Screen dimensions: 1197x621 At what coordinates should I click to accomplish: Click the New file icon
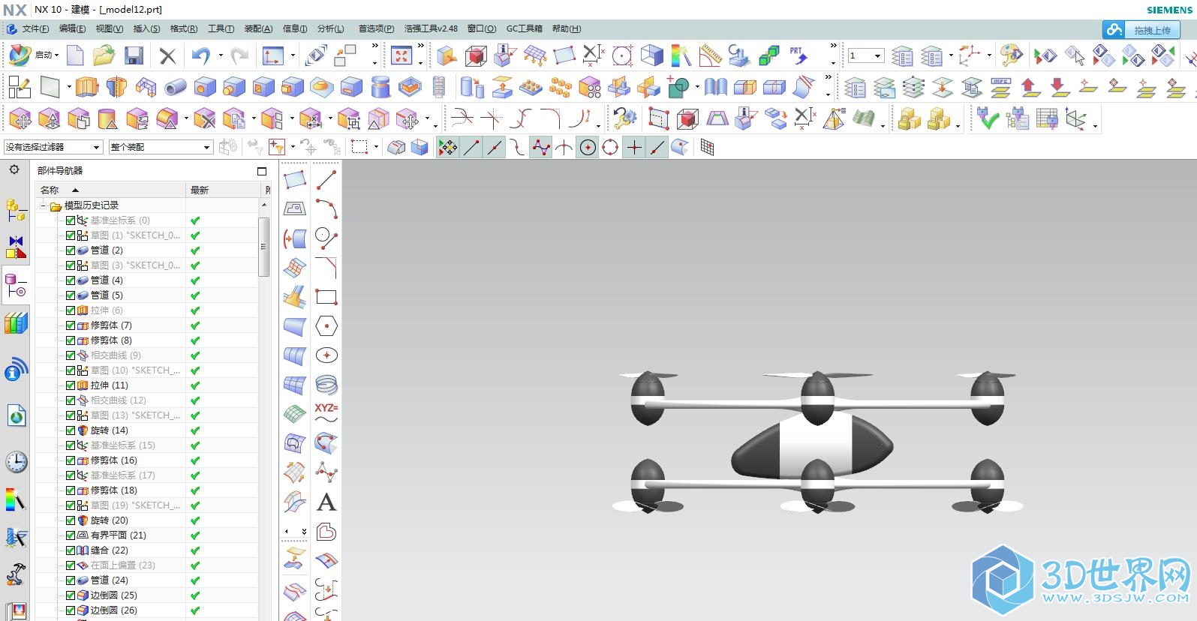click(75, 55)
